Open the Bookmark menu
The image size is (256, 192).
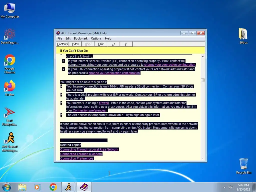[81, 38]
